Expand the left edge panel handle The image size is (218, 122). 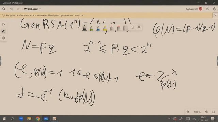point(1,61)
